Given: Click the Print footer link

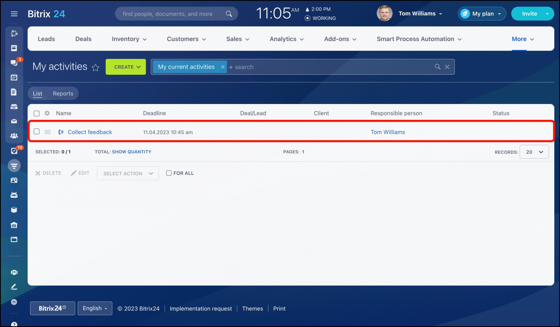Looking at the screenshot, I should point(280,309).
